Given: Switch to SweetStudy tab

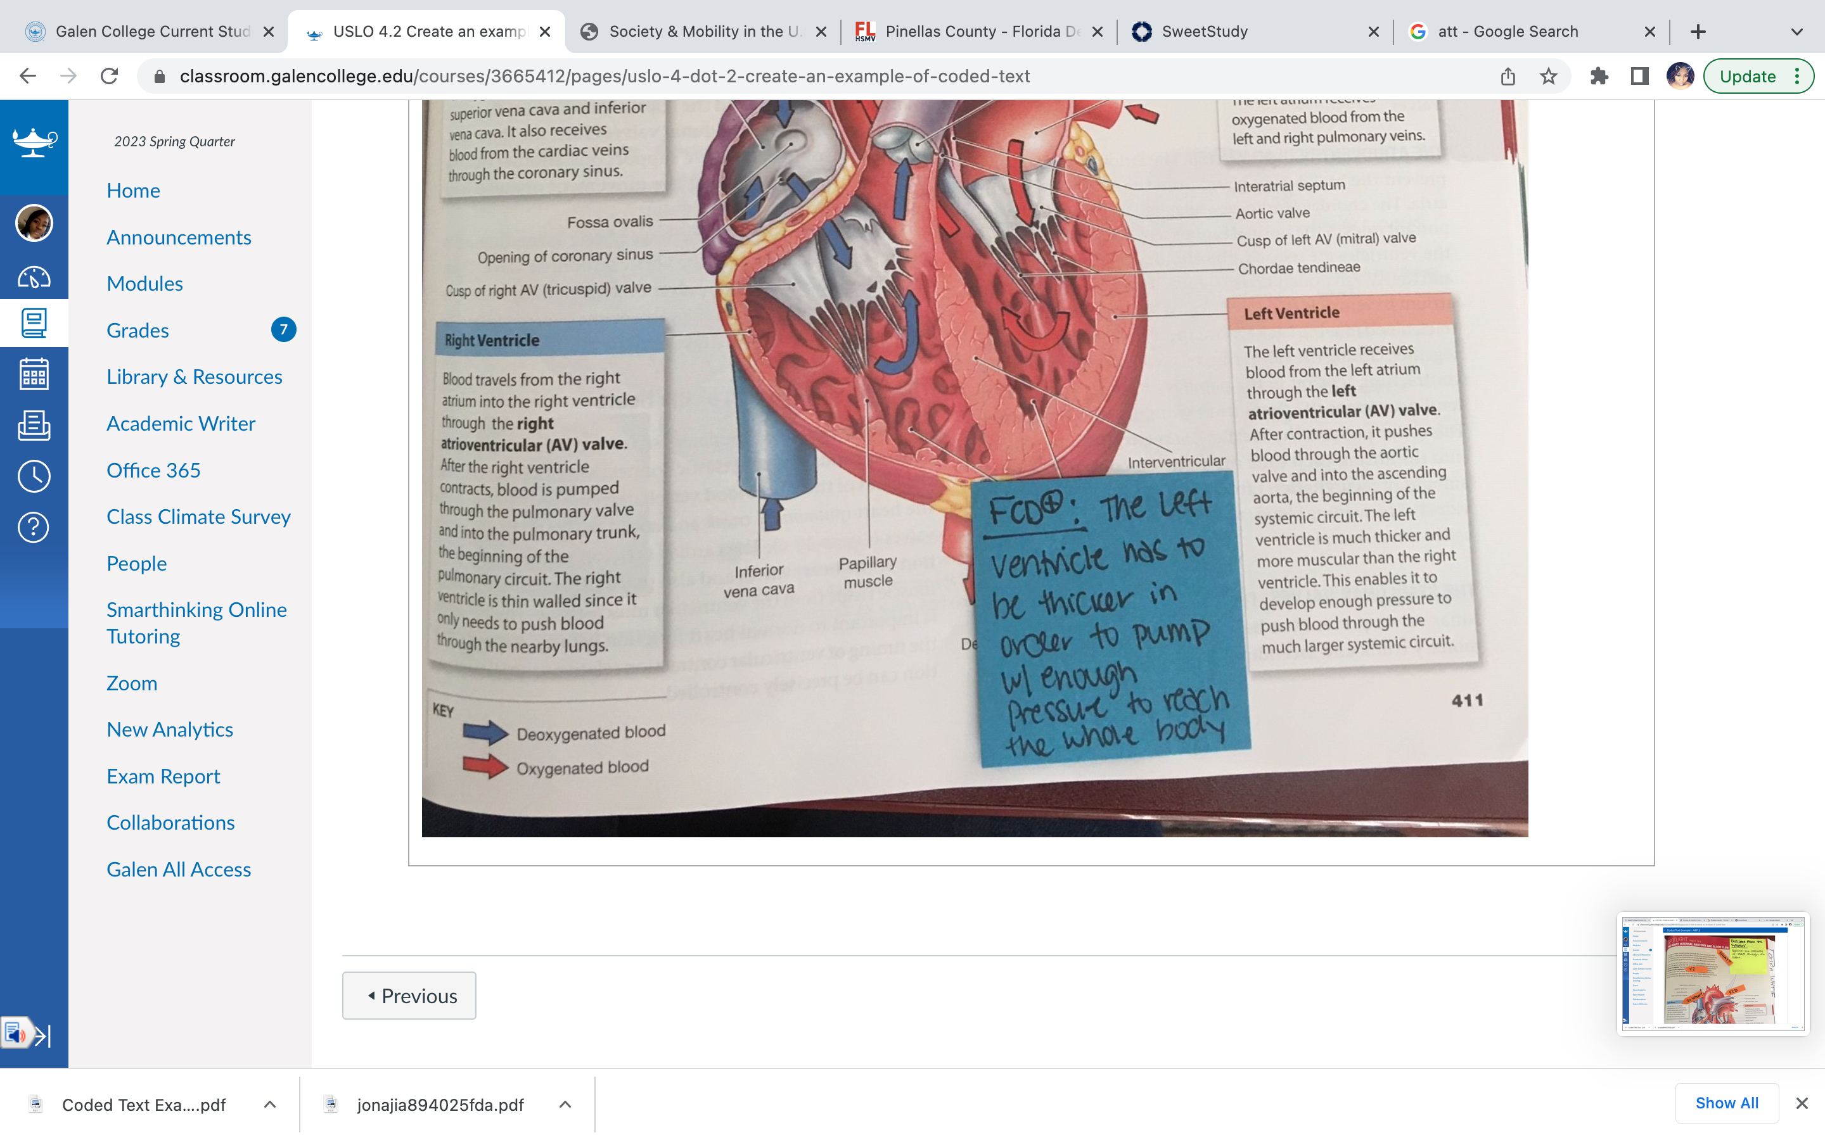Looking at the screenshot, I should 1255,32.
